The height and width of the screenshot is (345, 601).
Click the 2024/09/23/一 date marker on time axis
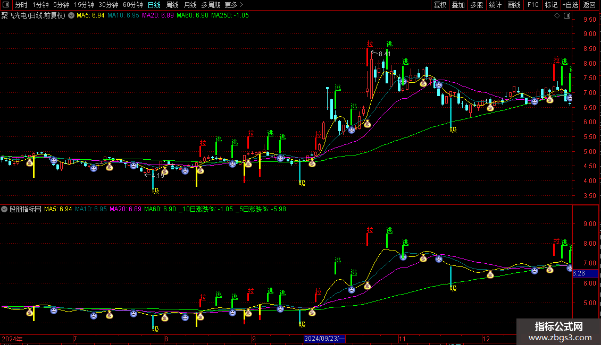[x=324, y=339]
